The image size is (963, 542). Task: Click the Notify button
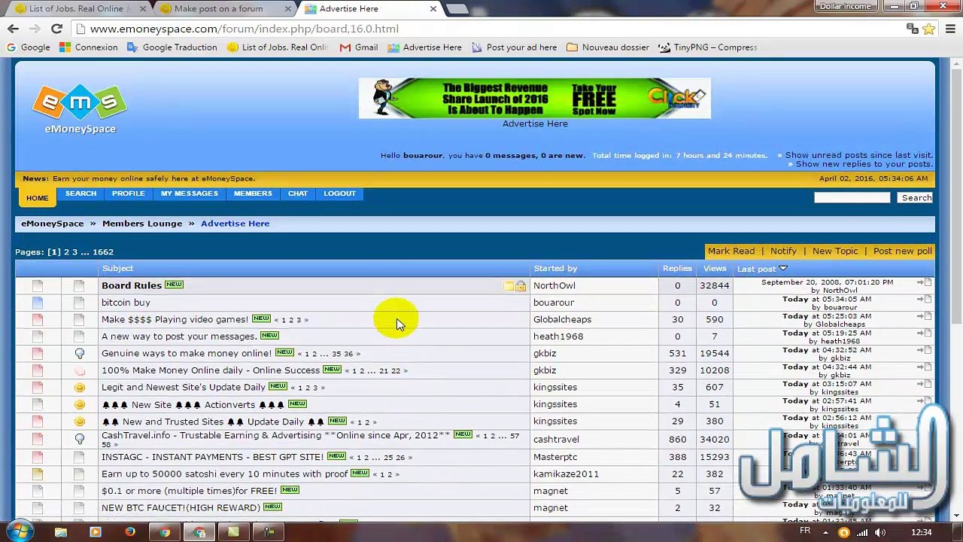(783, 251)
